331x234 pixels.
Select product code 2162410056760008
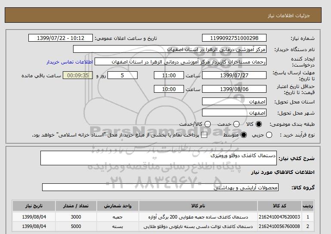[x=279, y=226]
